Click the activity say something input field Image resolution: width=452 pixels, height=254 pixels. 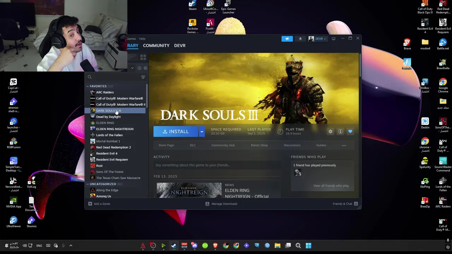217,165
